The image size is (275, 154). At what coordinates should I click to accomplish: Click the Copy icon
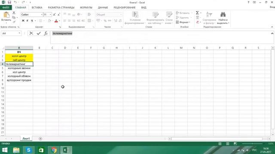tap(14, 17)
